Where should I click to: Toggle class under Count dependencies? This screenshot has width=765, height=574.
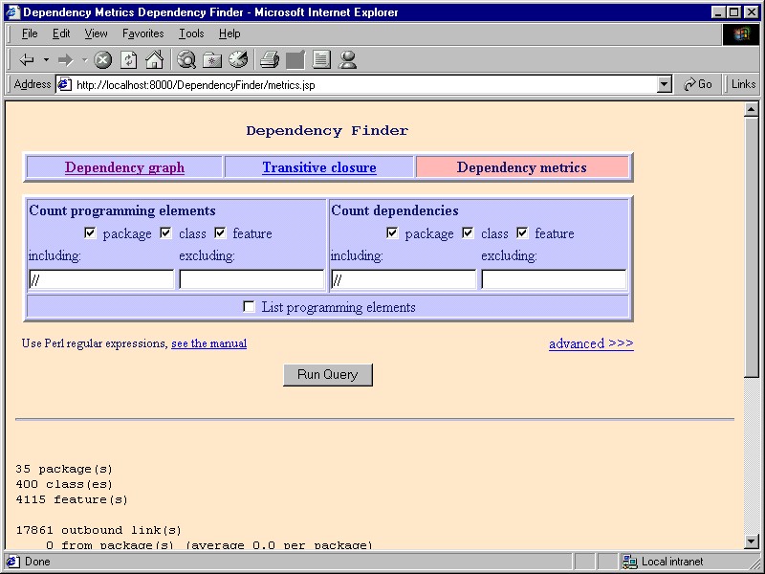tap(468, 232)
